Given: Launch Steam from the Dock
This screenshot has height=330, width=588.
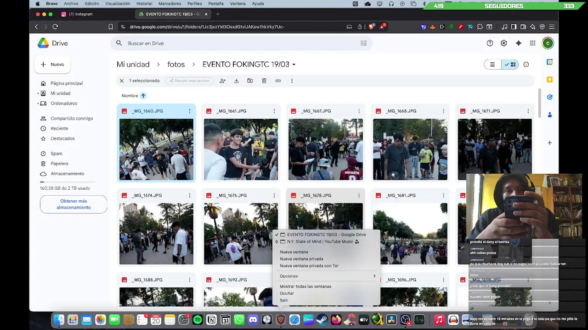Looking at the screenshot, I should (x=322, y=319).
